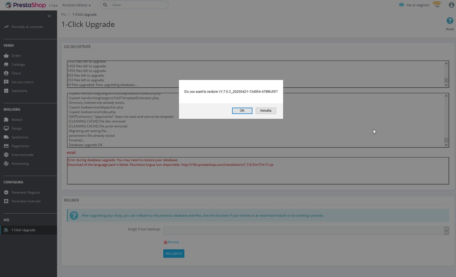This screenshot has height=277, width=456.
Task: Click the 'Download of the language pack' error line
Action: tap(170, 165)
